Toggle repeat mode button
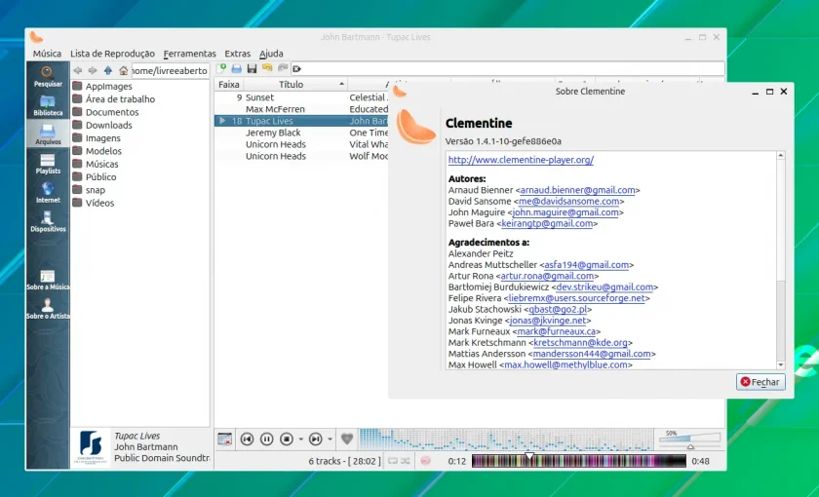819x497 pixels. pyautogui.click(x=392, y=461)
